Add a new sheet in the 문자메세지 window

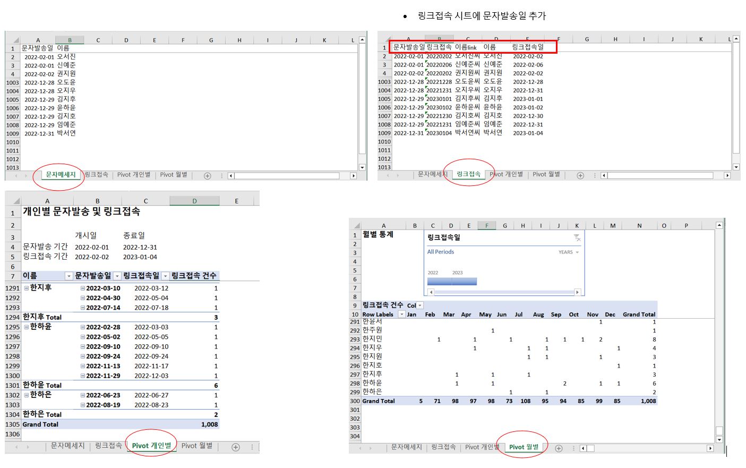[208, 176]
